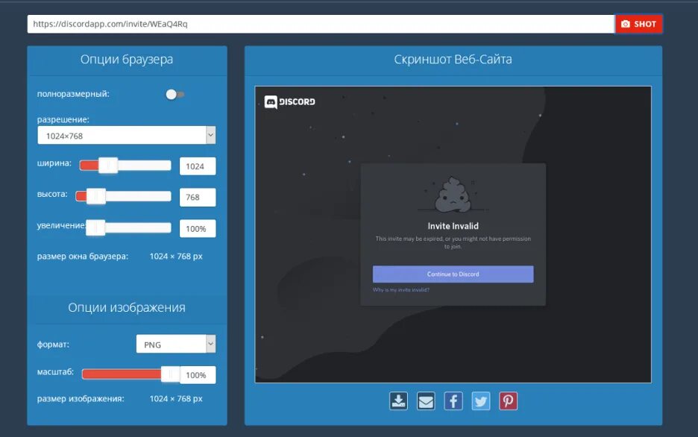This screenshot has height=437, width=698.
Task: Click the 'Опции изображения' heading
Action: (x=127, y=307)
